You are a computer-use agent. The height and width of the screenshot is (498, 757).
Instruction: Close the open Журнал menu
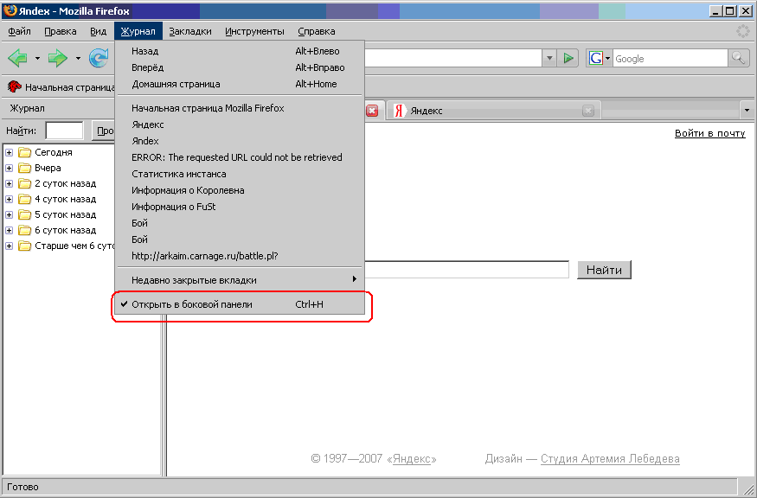point(138,31)
